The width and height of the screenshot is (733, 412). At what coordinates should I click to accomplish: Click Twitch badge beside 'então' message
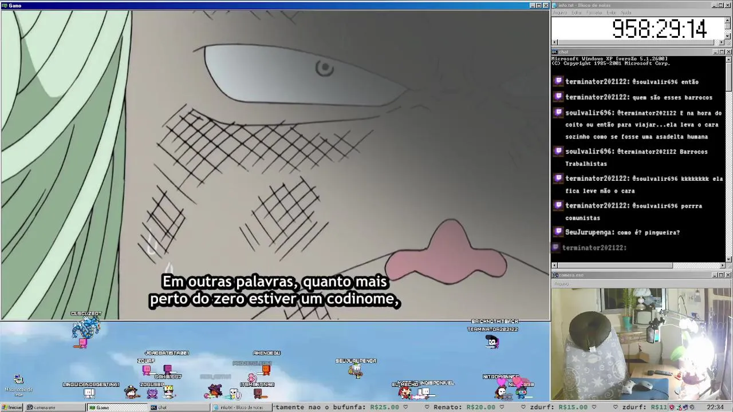point(558,82)
